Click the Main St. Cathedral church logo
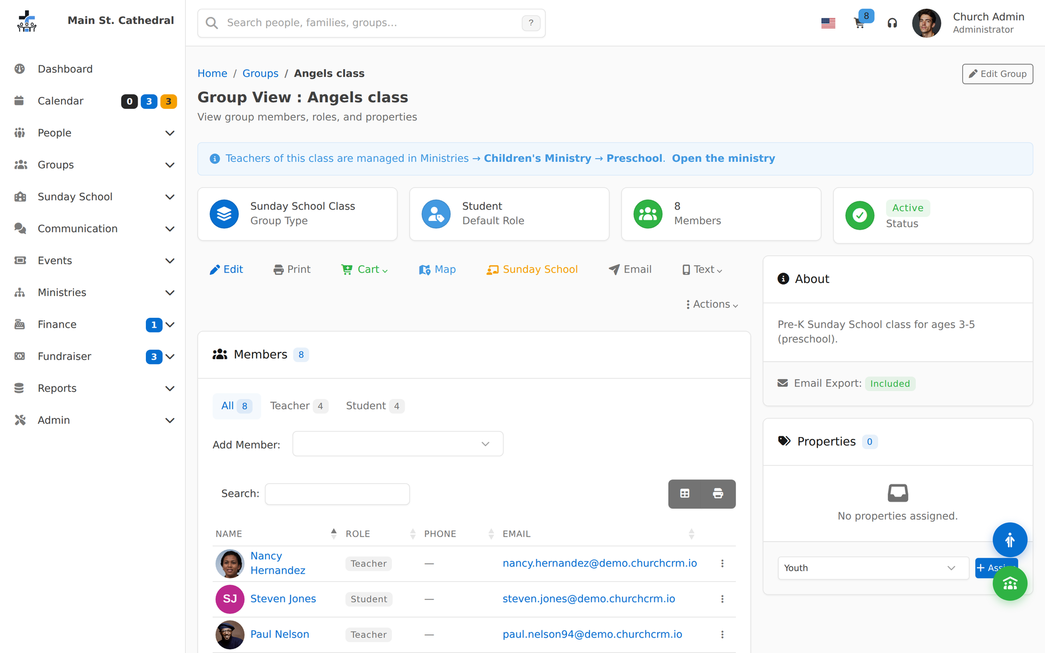This screenshot has height=653, width=1045. 26,22
